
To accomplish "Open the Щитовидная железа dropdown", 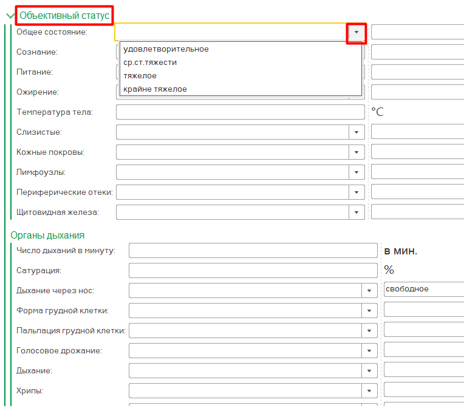I will (357, 212).
